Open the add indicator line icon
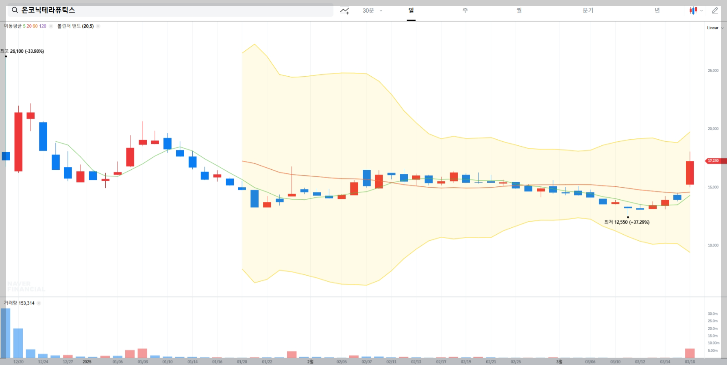 coord(345,11)
